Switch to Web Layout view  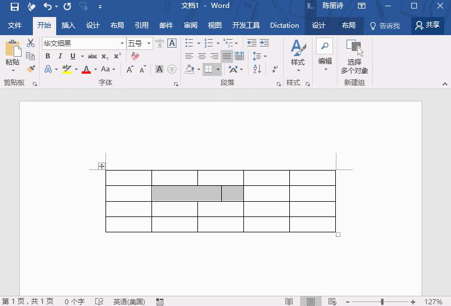click(332, 301)
